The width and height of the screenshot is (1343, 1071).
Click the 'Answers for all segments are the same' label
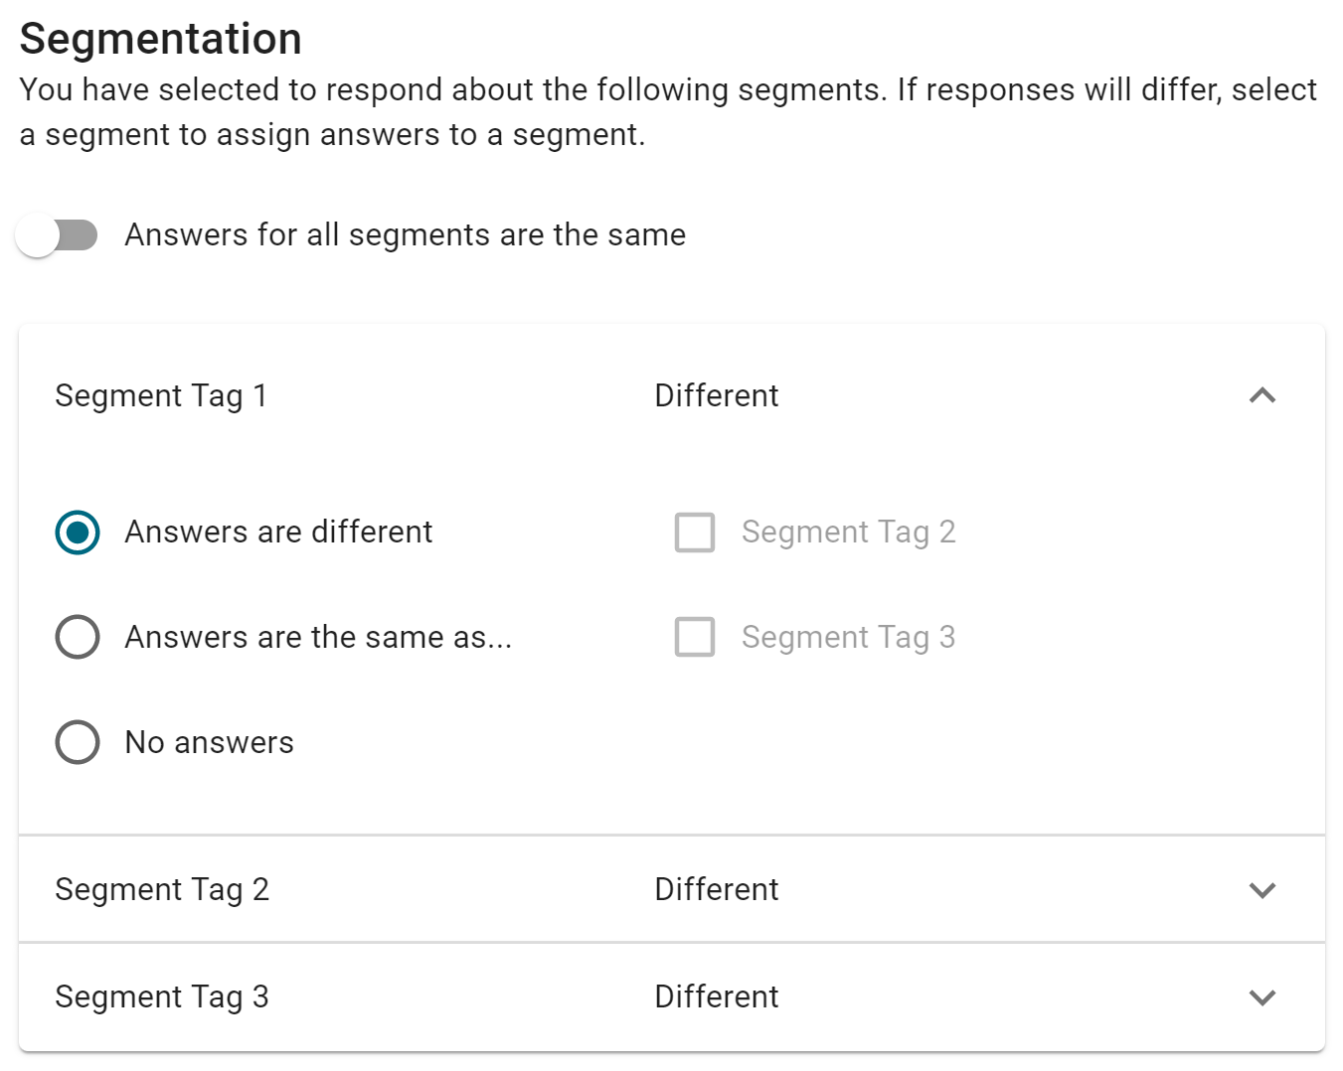tap(406, 235)
